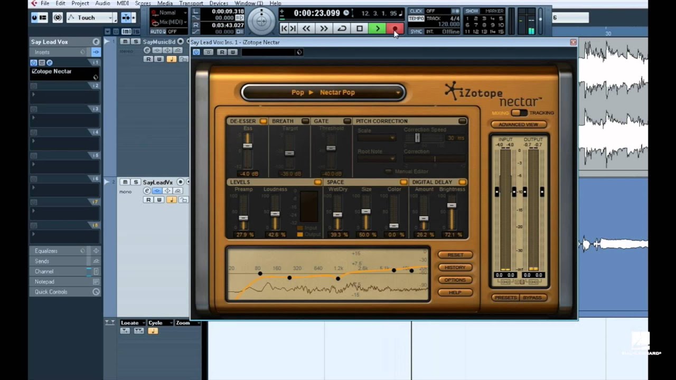Open the File menu
Screen dimensions: 676x380
pyautogui.click(x=45, y=3)
